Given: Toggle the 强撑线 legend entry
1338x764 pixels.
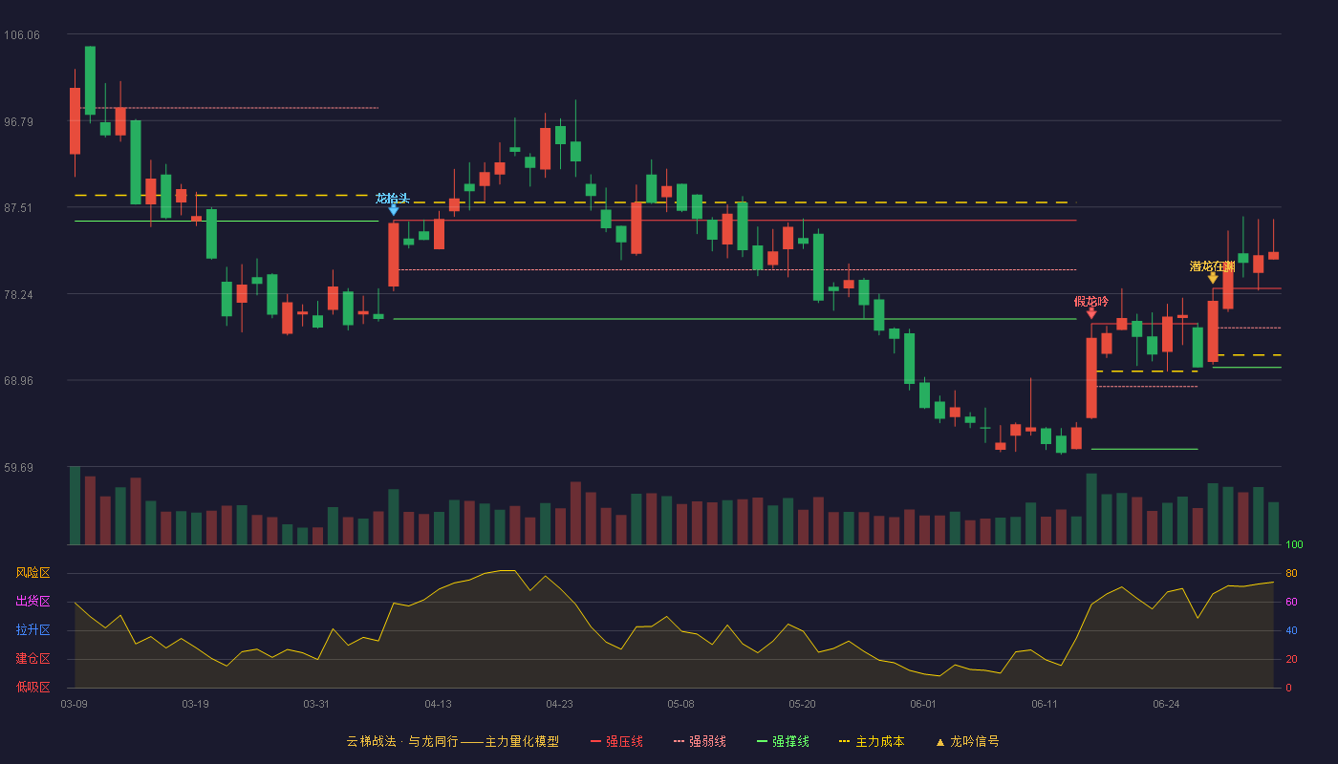Looking at the screenshot, I should (x=783, y=741).
